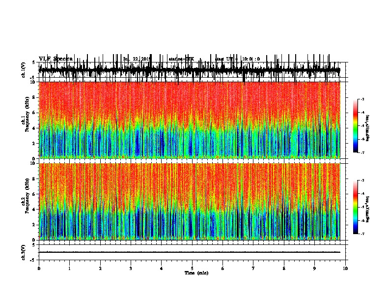Click the date text in plot header

tap(137, 59)
